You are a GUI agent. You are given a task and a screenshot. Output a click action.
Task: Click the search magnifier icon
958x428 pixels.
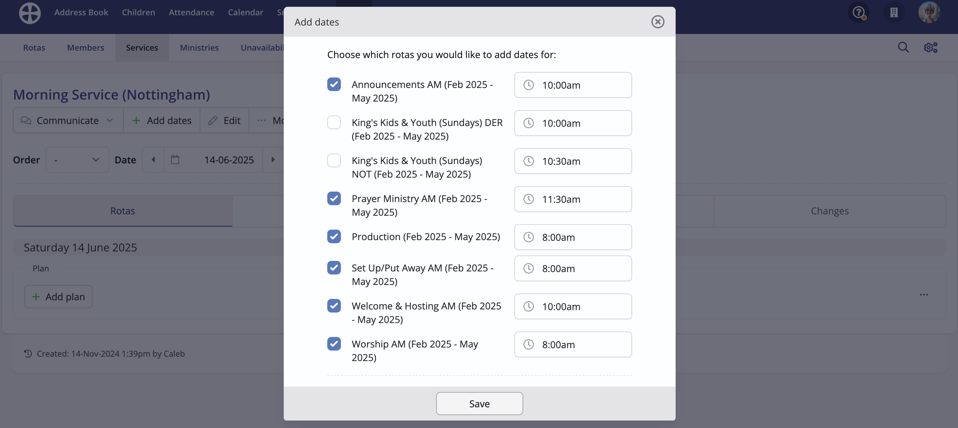pyautogui.click(x=903, y=48)
